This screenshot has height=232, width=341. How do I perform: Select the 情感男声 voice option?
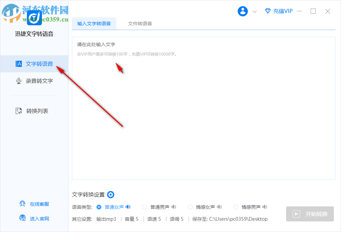pos(235,207)
